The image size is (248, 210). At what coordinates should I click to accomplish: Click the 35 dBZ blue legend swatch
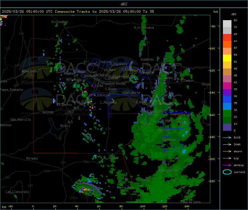coord(227,99)
